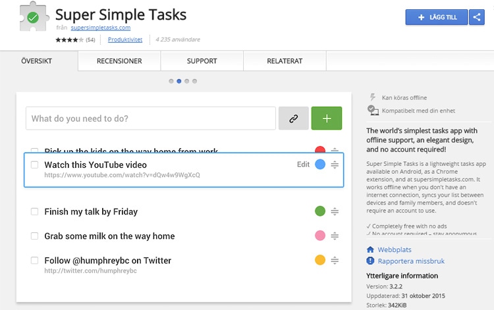Tick the Finish my talk by Friday checkbox

point(34,212)
